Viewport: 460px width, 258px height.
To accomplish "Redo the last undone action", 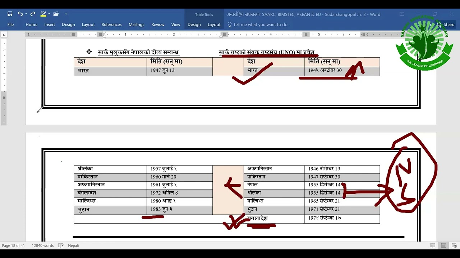I will (x=33, y=14).
